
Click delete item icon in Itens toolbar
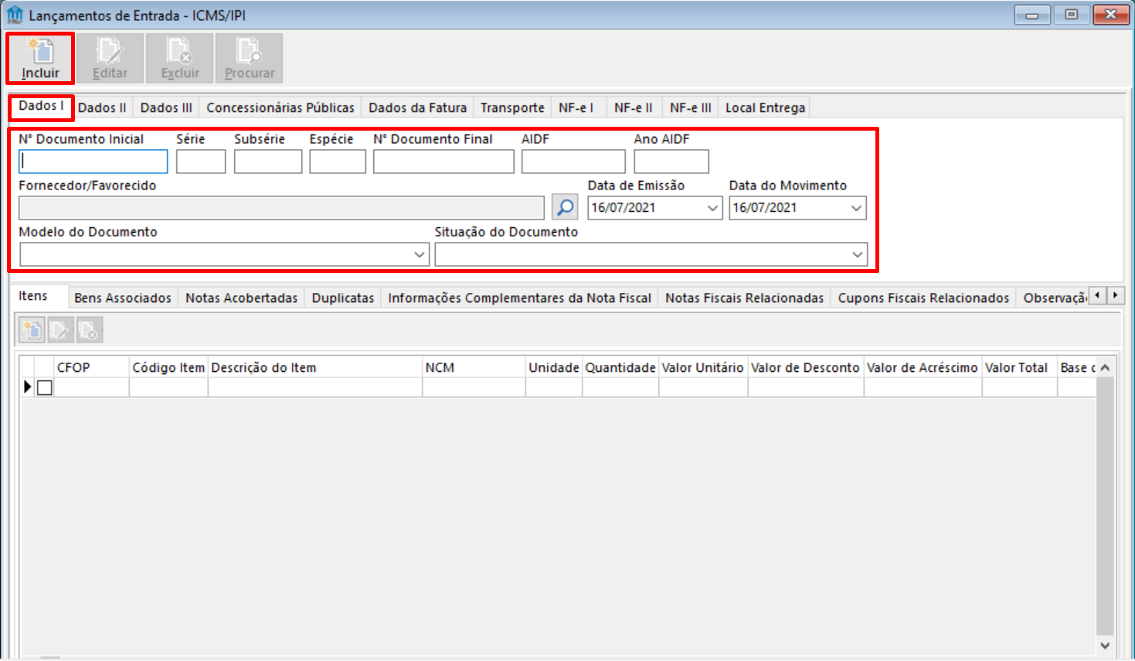[x=89, y=330]
